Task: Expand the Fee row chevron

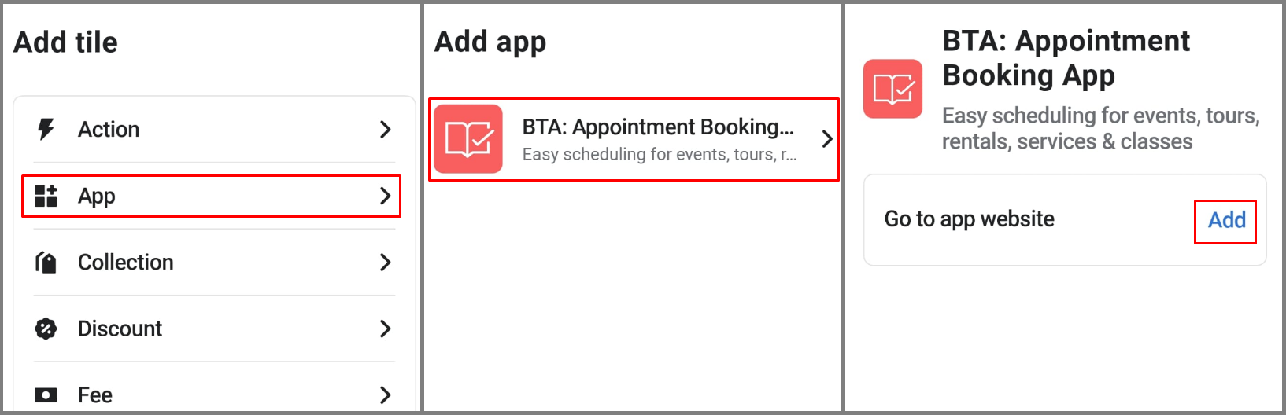Action: [x=385, y=395]
